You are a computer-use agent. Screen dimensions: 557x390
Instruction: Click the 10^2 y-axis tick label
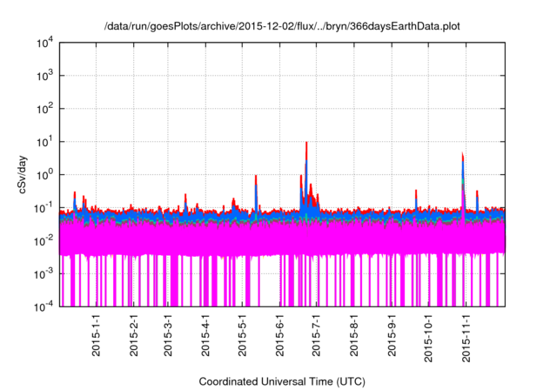click(44, 108)
